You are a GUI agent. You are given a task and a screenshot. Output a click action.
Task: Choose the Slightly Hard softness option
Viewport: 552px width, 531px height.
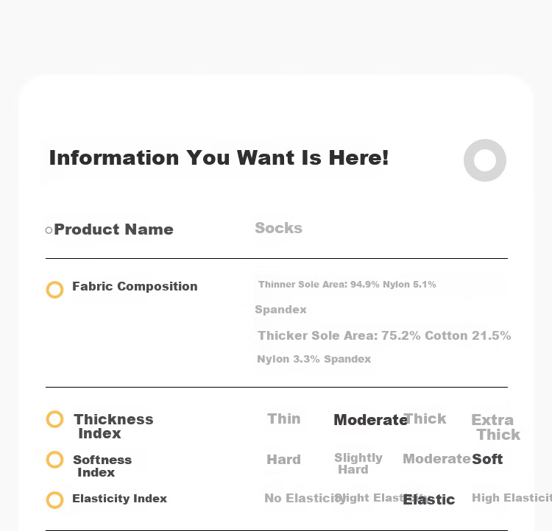pos(358,463)
